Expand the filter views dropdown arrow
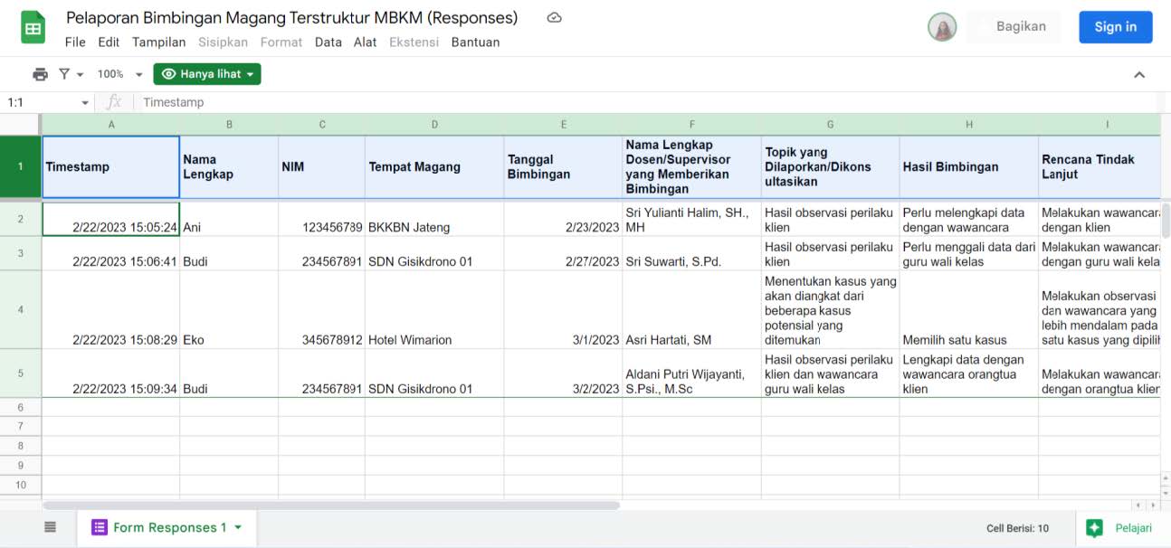This screenshot has width=1171, height=548. [80, 74]
